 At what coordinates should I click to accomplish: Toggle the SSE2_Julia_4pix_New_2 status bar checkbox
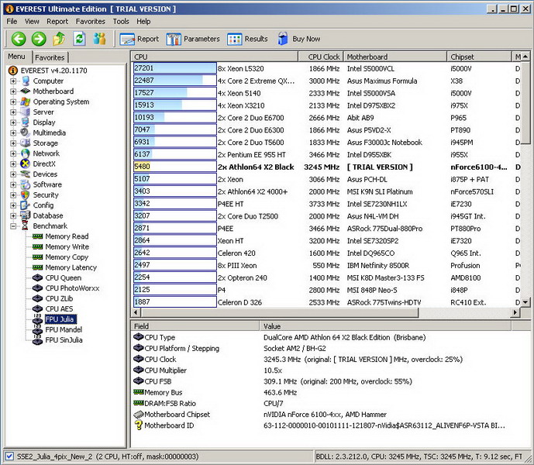click(9, 456)
